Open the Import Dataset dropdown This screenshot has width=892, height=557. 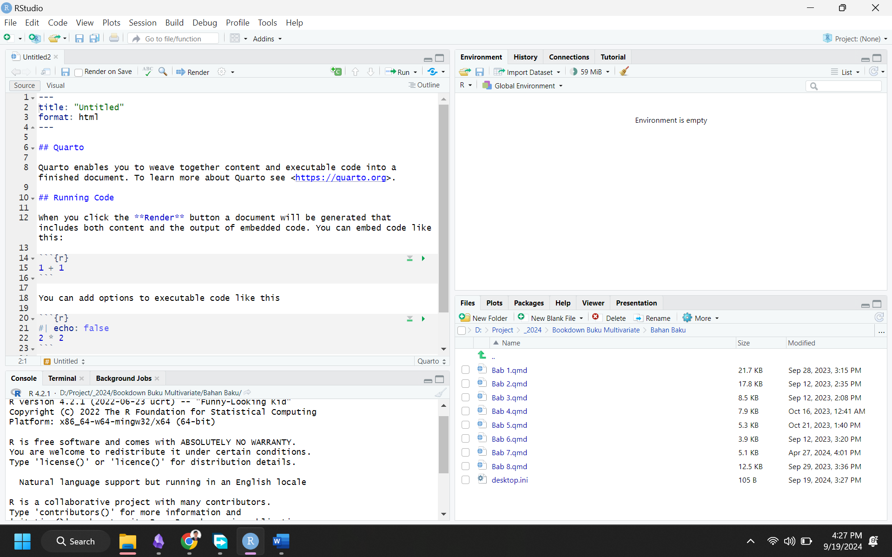pyautogui.click(x=527, y=72)
